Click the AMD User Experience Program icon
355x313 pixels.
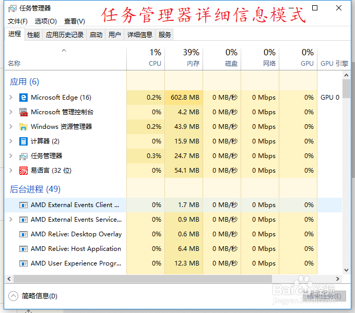pyautogui.click(x=23, y=263)
